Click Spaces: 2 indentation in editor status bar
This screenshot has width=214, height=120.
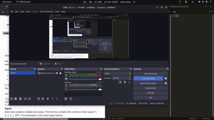click(x=193, y=118)
